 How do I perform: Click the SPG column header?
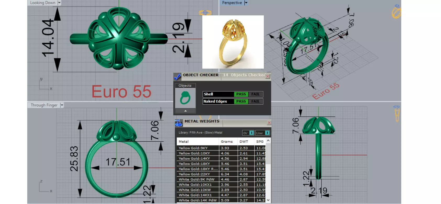pyautogui.click(x=260, y=141)
